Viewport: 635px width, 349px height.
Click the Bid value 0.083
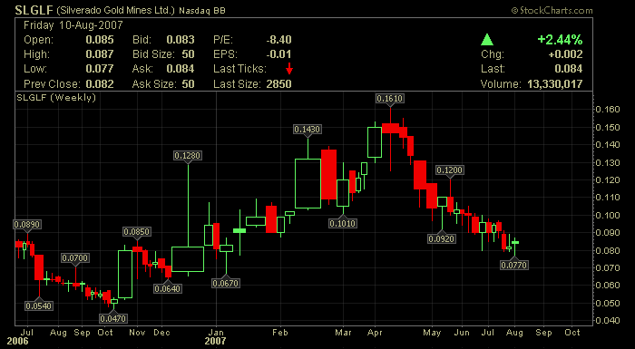click(x=181, y=40)
